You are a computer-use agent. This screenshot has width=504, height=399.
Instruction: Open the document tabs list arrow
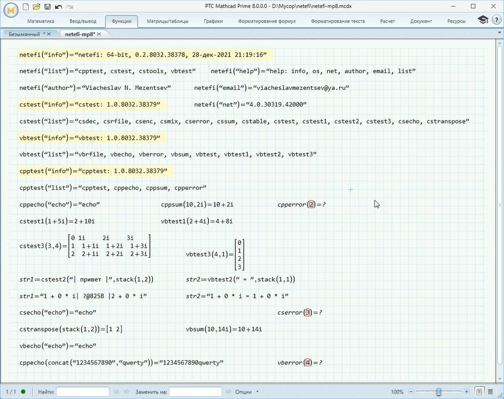coord(500,33)
